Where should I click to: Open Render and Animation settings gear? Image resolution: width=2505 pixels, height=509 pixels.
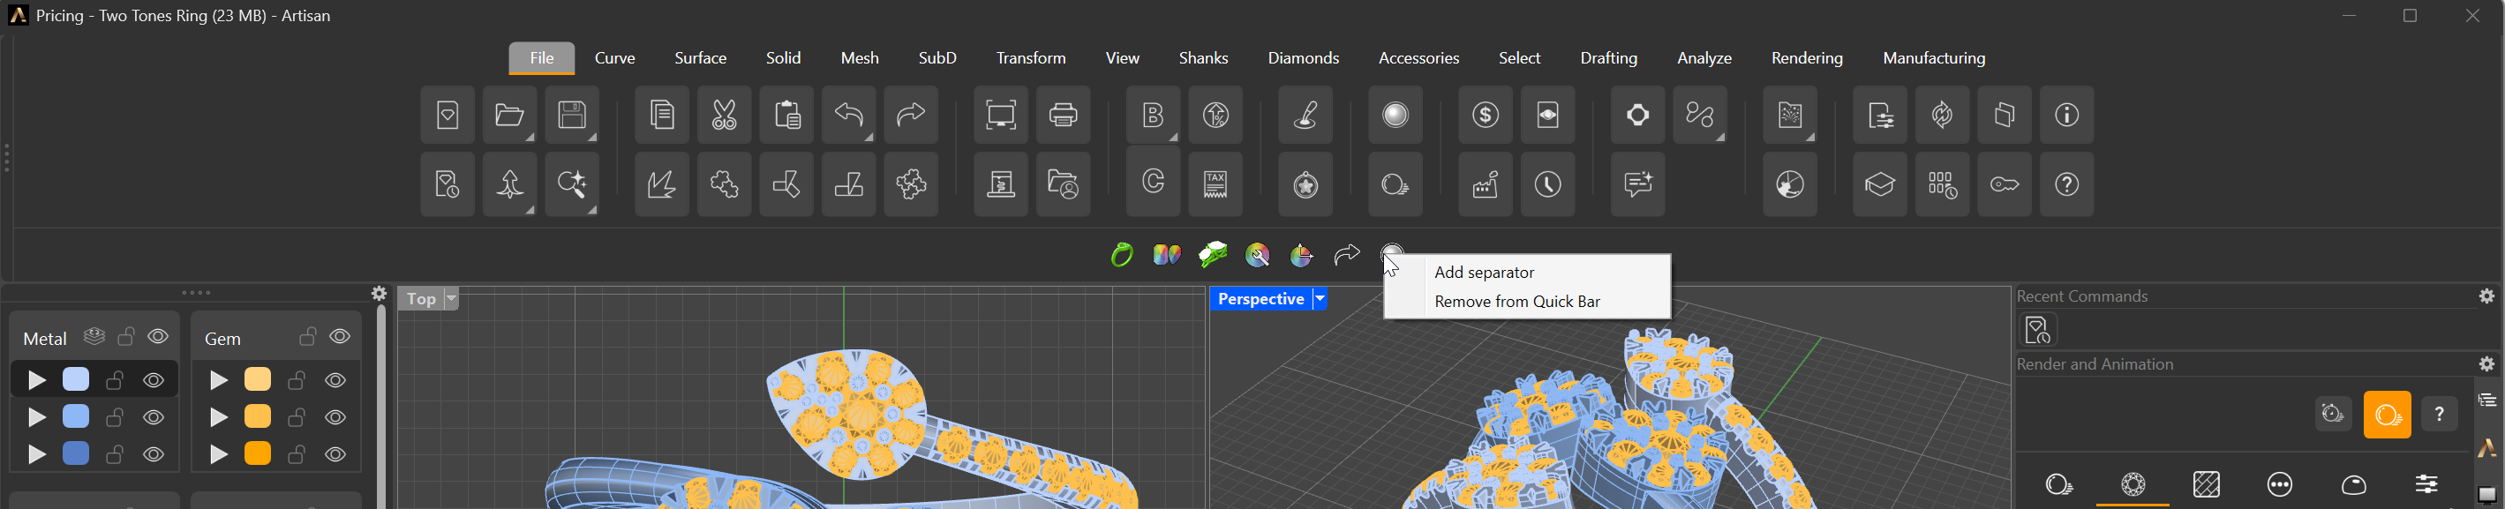[x=2486, y=364]
